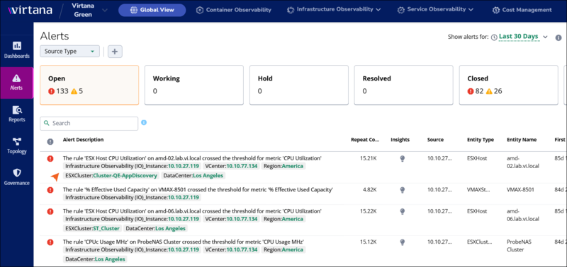Viewport: 567px width, 267px height.
Task: Click the clock icon beside Show alerts for
Action: click(494, 37)
